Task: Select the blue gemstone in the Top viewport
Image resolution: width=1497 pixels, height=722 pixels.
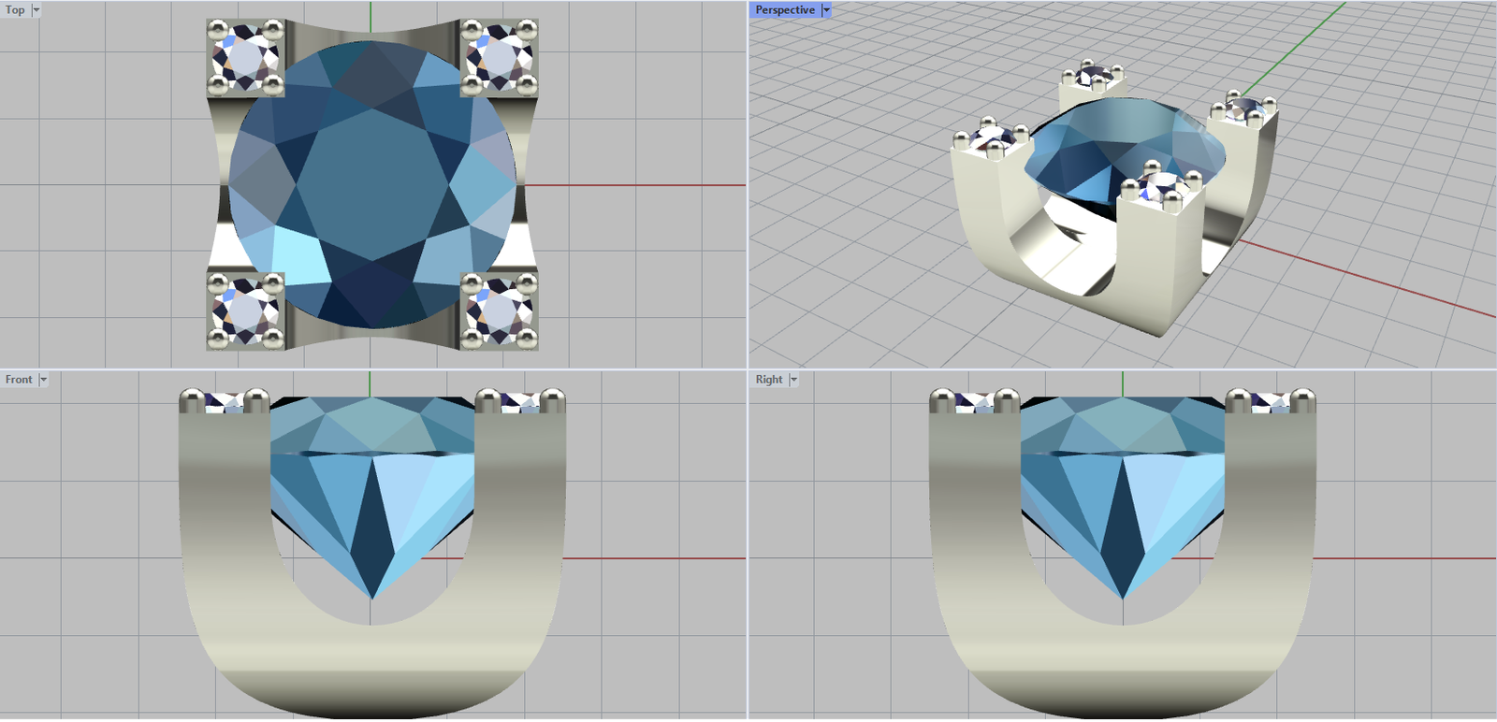Action: point(372,185)
